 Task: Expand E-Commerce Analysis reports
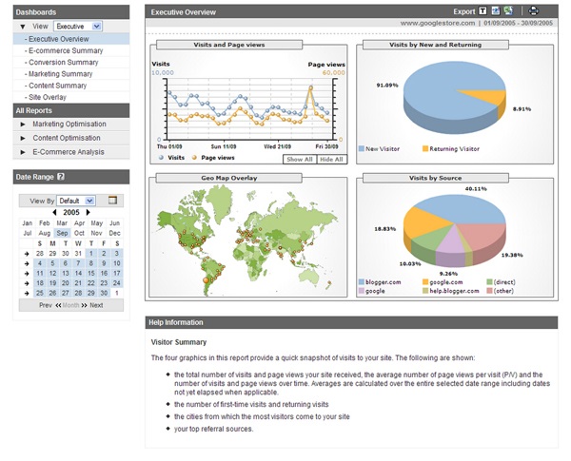tap(23, 152)
